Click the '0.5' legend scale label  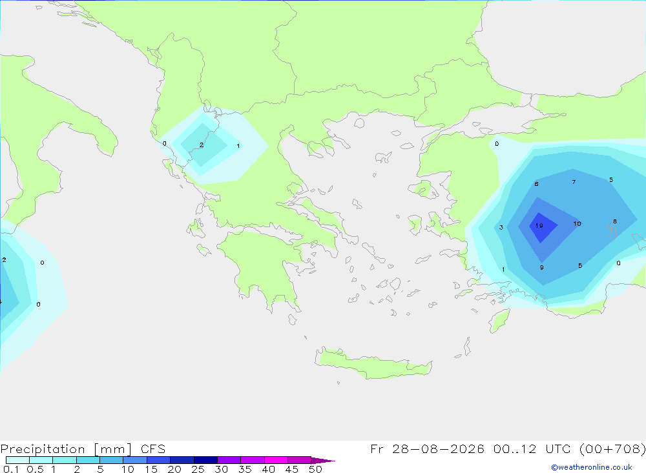tap(36, 469)
